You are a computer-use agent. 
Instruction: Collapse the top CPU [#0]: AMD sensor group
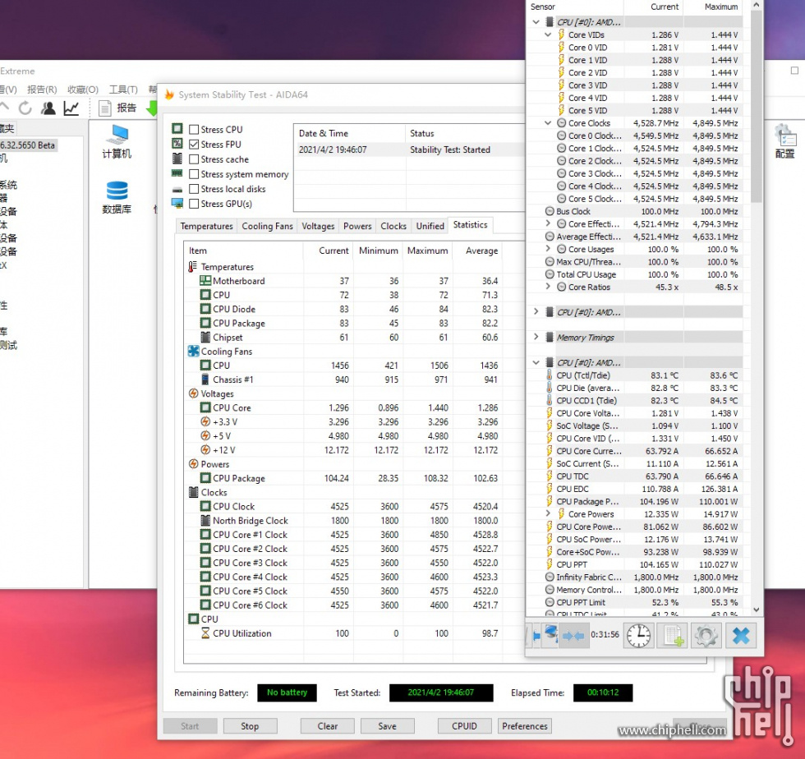pyautogui.click(x=536, y=22)
